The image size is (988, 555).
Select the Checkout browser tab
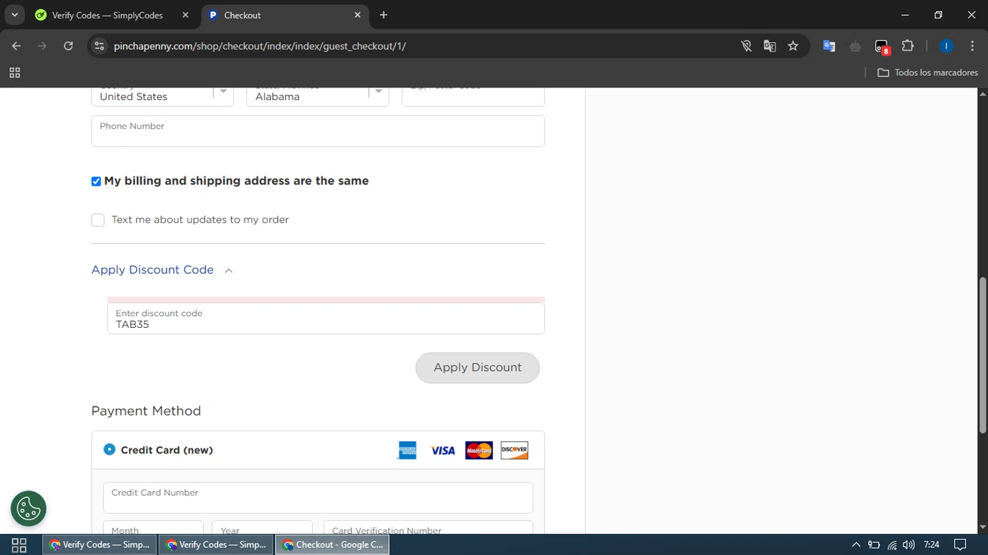(285, 15)
